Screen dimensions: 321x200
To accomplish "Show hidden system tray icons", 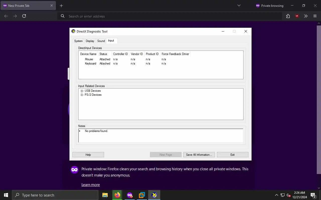I will pyautogui.click(x=277, y=195).
